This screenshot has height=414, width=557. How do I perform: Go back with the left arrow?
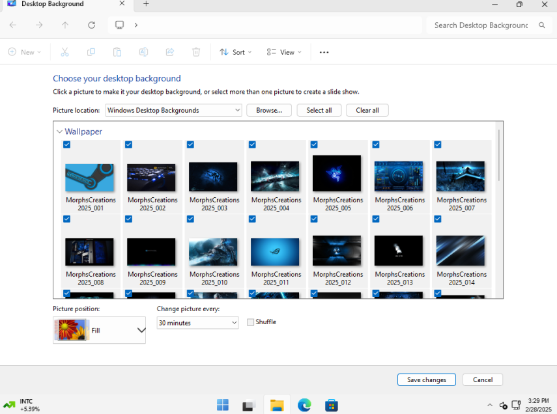coord(13,25)
